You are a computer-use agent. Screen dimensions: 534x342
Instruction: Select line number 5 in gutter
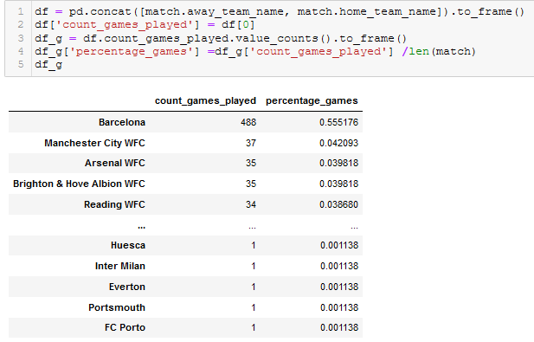[21, 64]
